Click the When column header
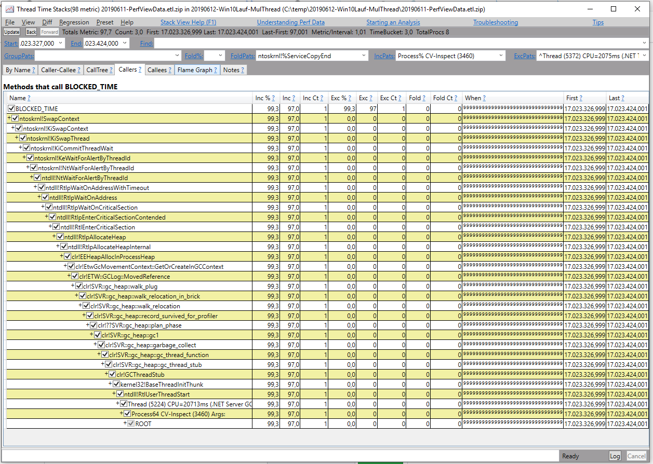The height and width of the screenshot is (464, 653). coord(513,98)
